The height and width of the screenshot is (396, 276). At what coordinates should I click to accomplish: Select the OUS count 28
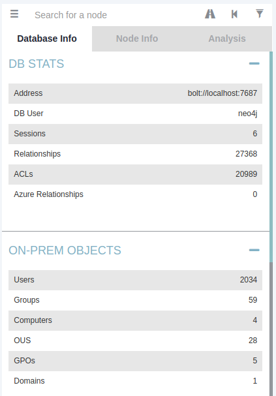click(x=253, y=341)
